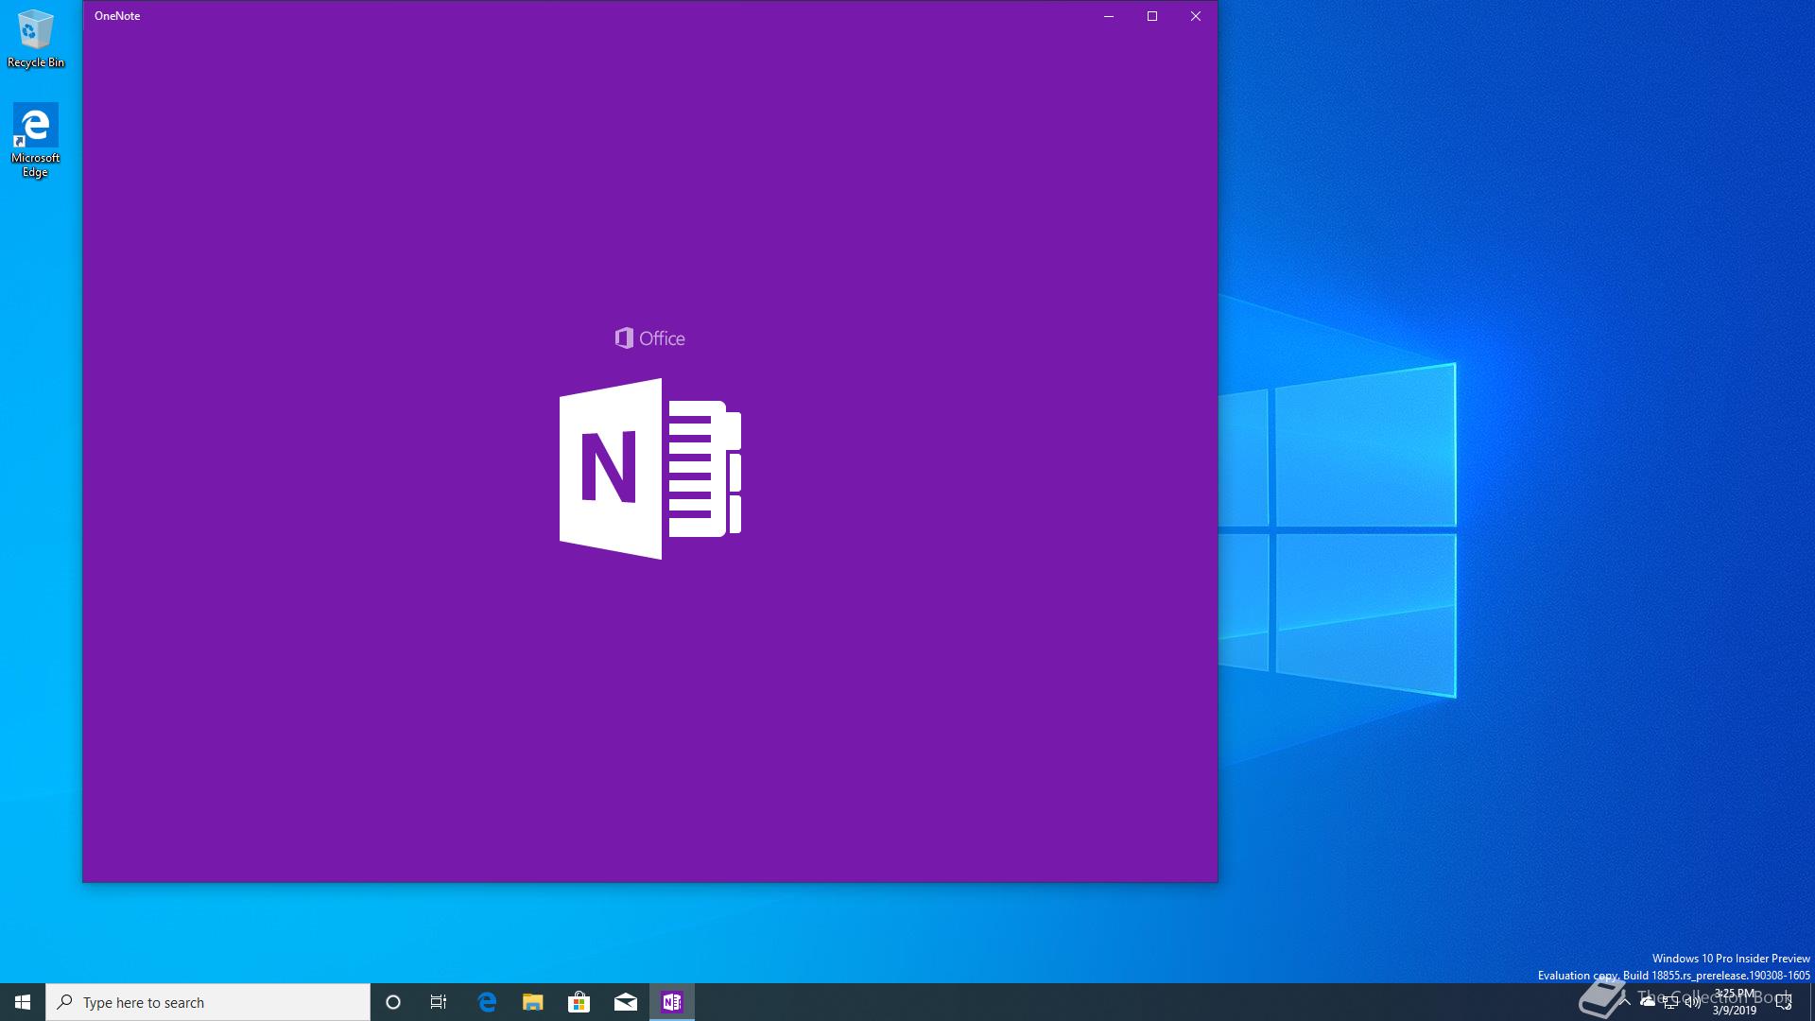
Task: Open the volume control tray icon
Action: (x=1693, y=1002)
